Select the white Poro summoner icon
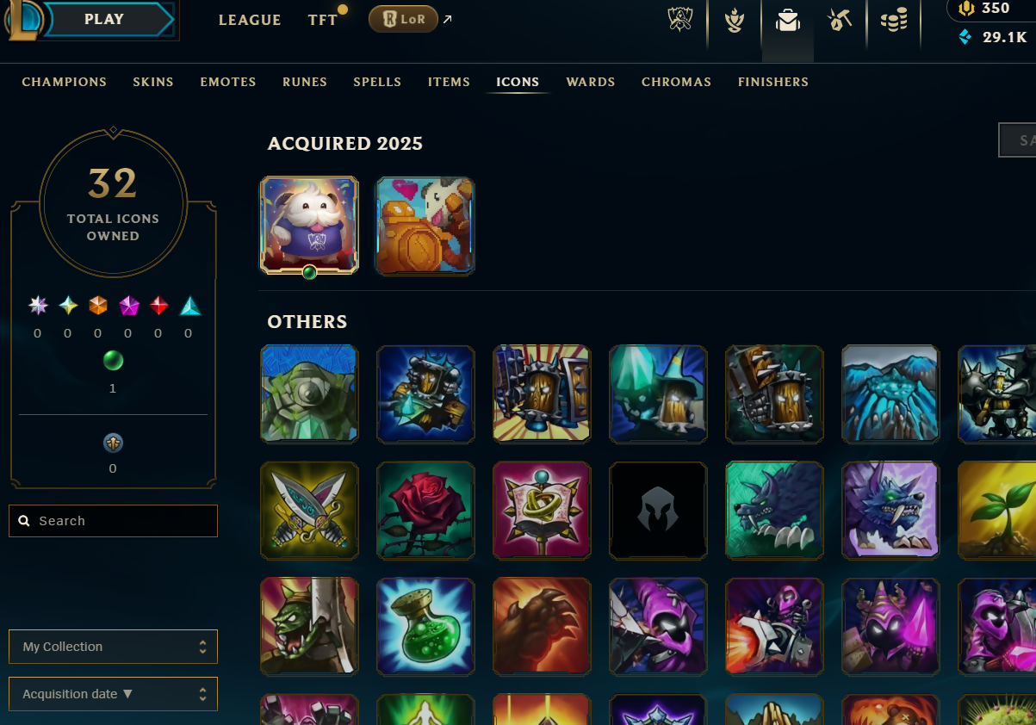This screenshot has width=1036, height=725. (309, 226)
